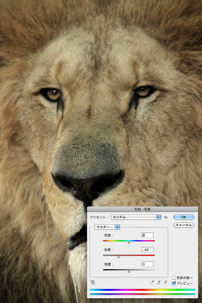Screen dimensions: 202x303
Task: Click the 明度 value field
Action: point(148,264)
